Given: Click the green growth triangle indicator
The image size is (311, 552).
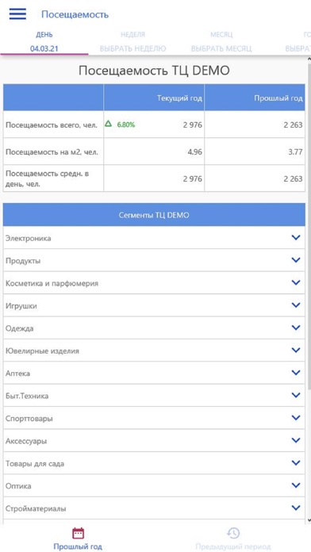Looking at the screenshot, I should click(x=109, y=124).
